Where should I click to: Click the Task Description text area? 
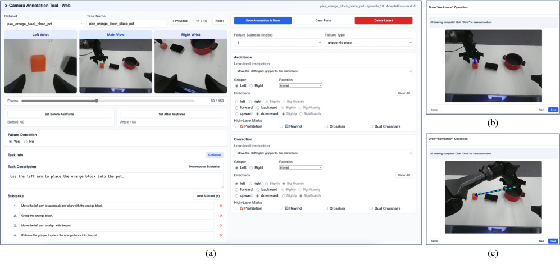(x=115, y=180)
